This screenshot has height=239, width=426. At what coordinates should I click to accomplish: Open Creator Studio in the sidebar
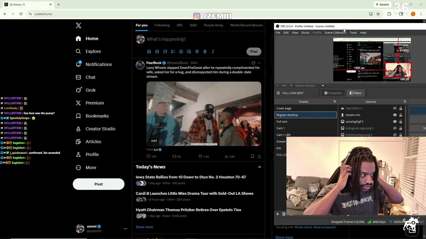tap(96, 129)
